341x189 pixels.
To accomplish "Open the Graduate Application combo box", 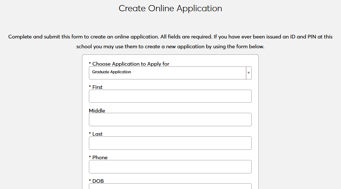I will (168, 73).
